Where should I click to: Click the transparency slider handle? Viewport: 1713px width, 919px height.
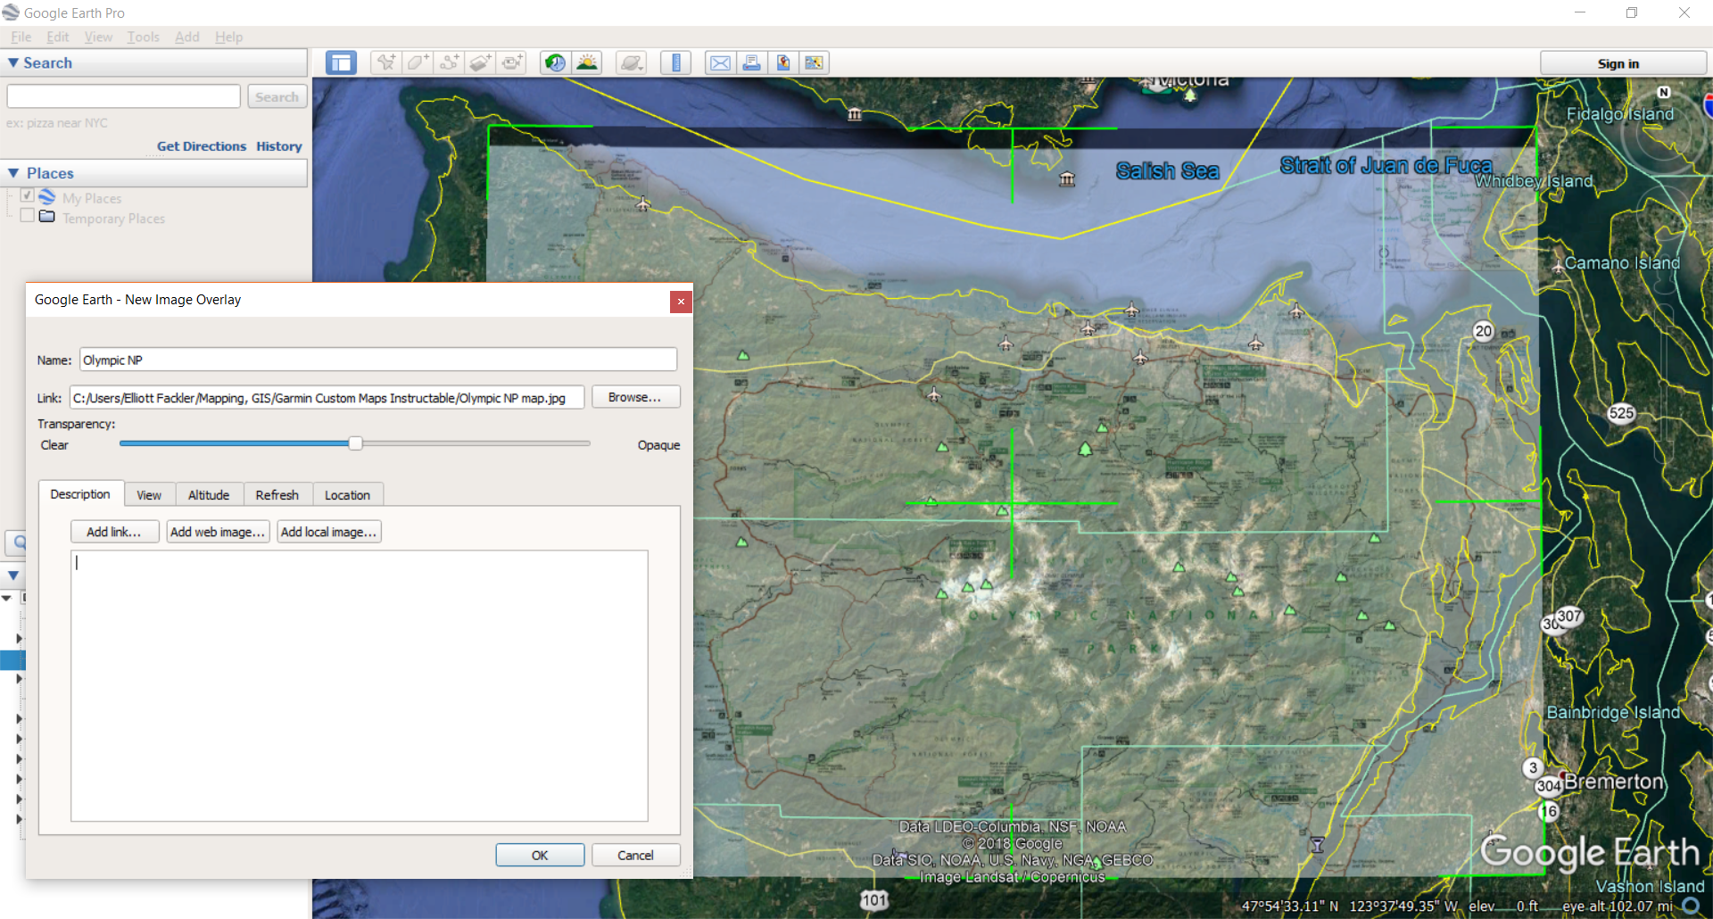click(x=355, y=443)
